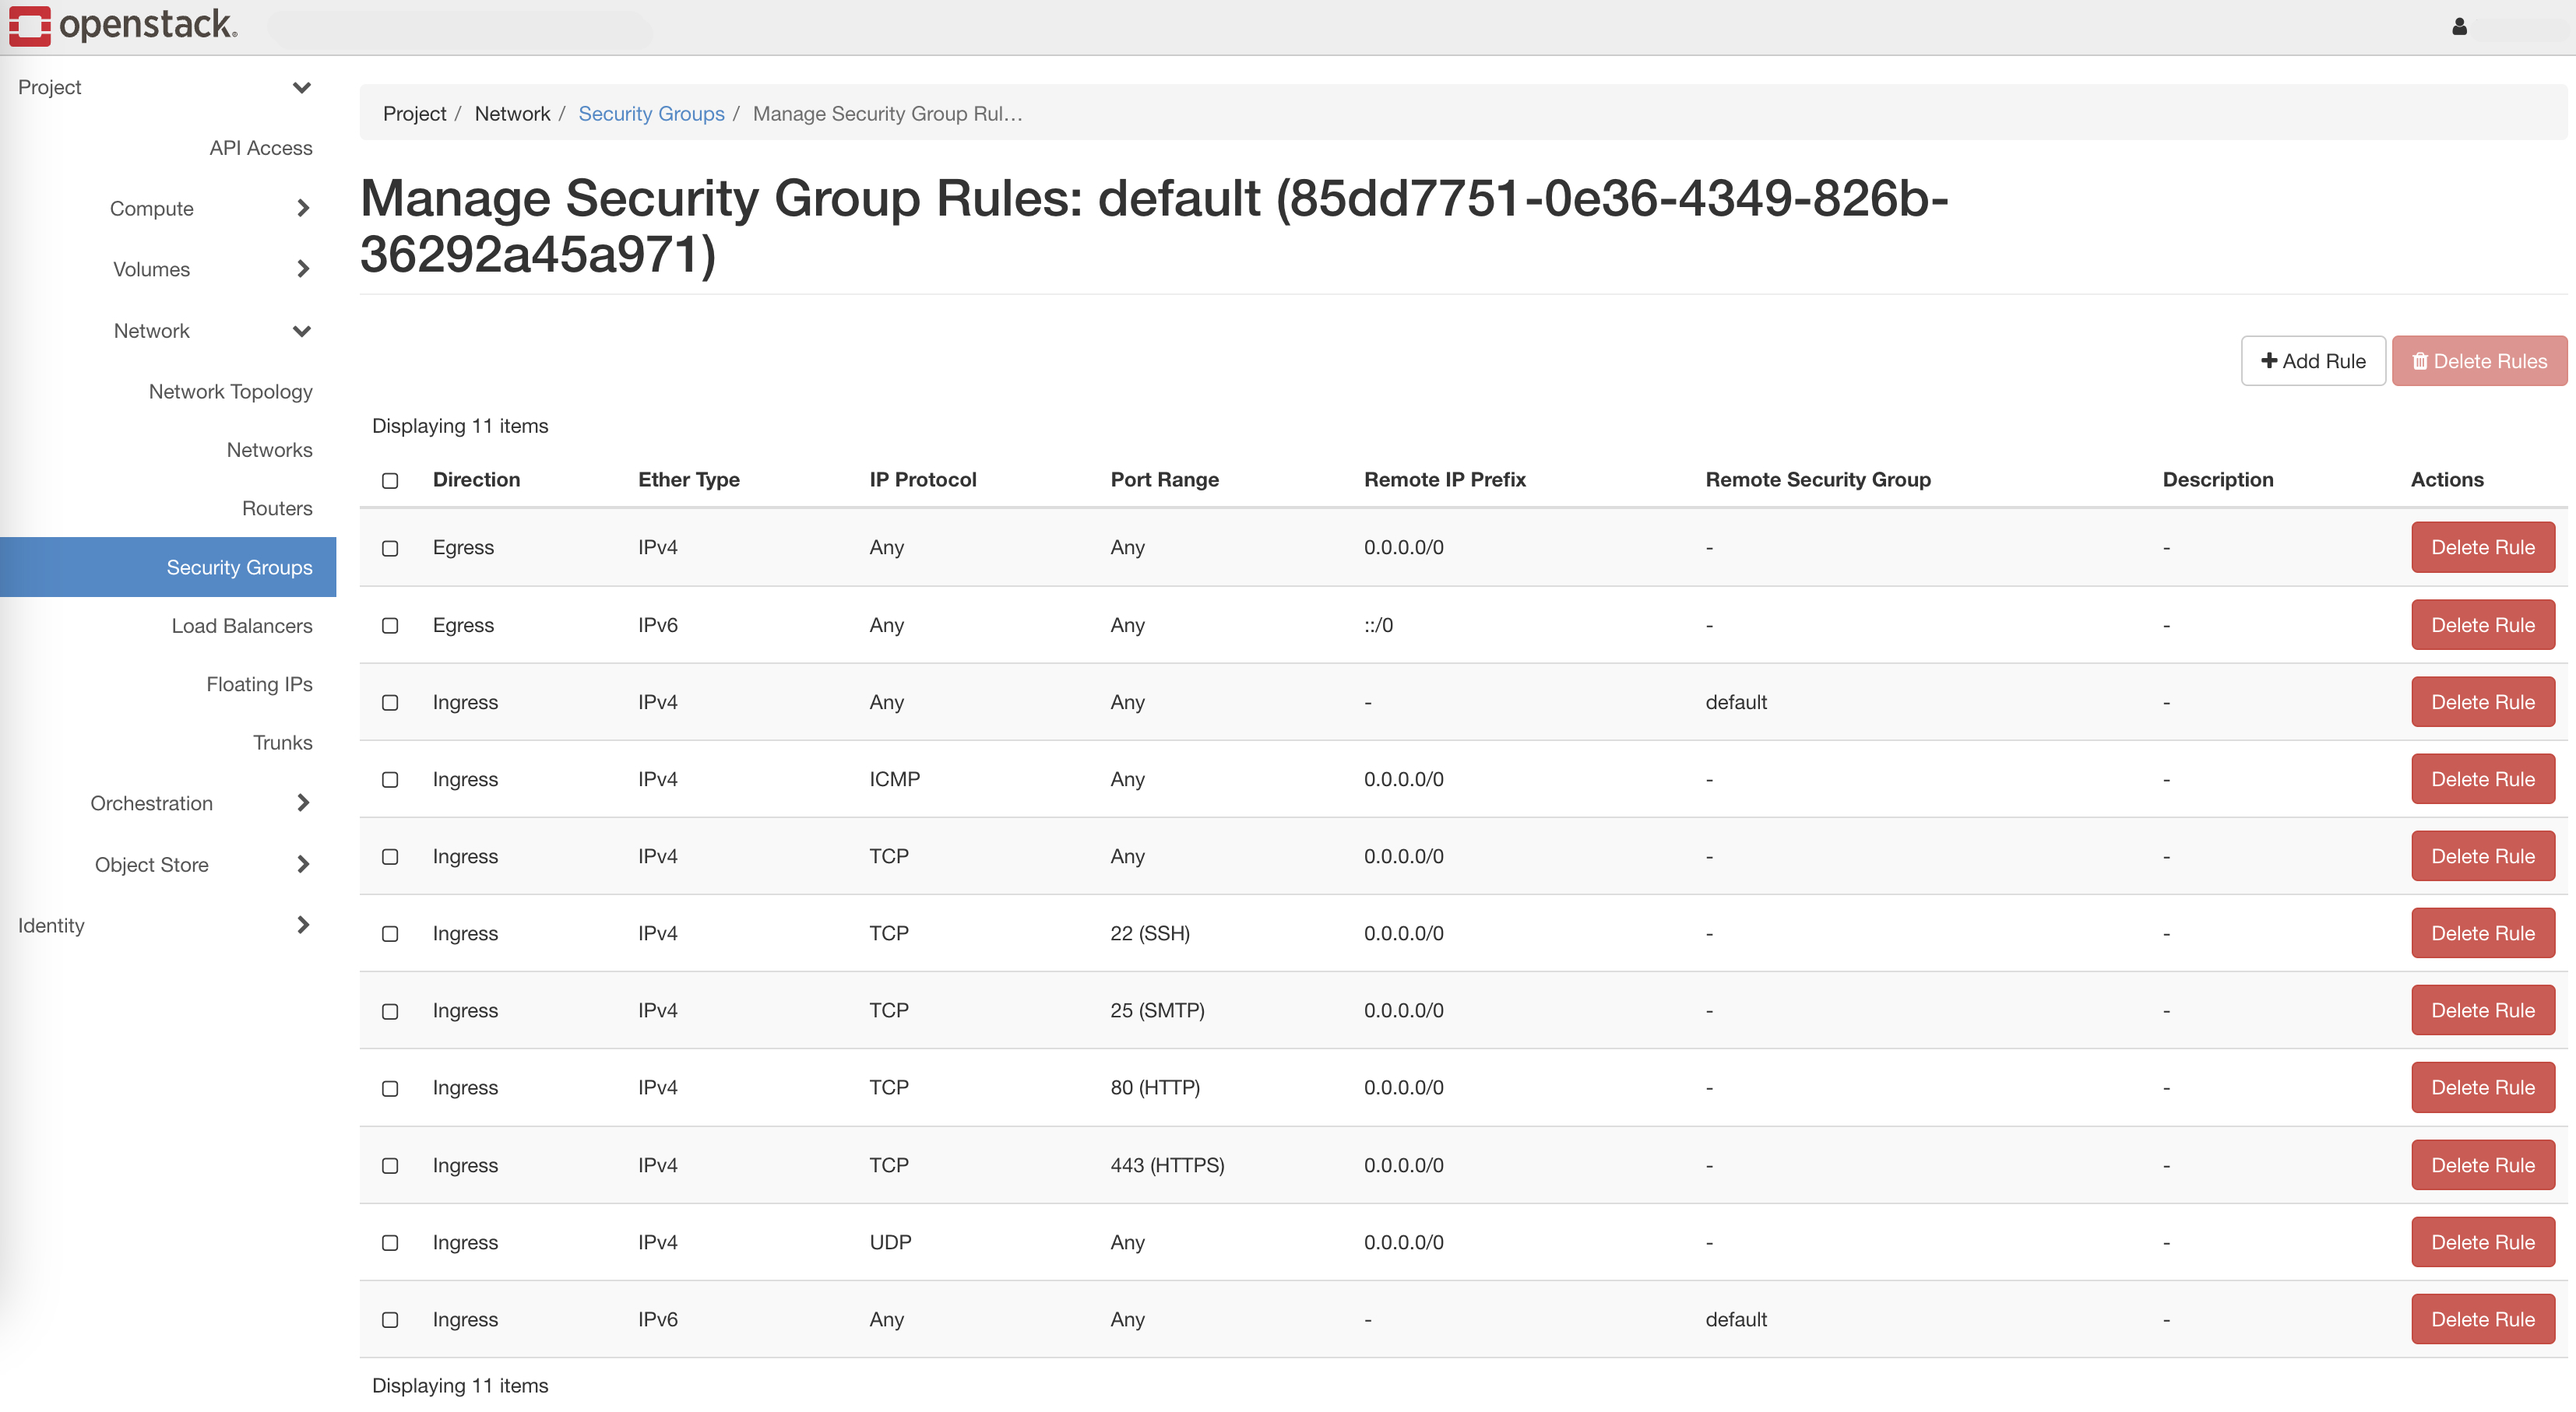Viewport: 2576px width, 1412px height.
Task: Open the API Access page
Action: point(261,147)
